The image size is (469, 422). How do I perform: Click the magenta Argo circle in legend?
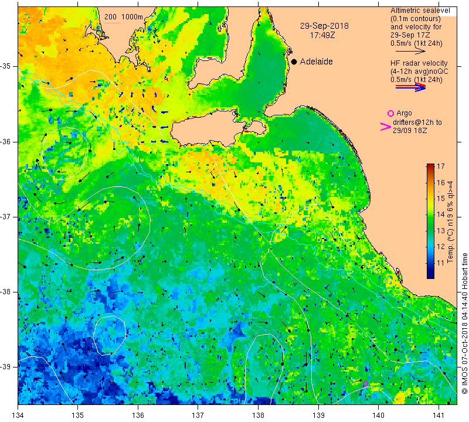click(x=390, y=113)
